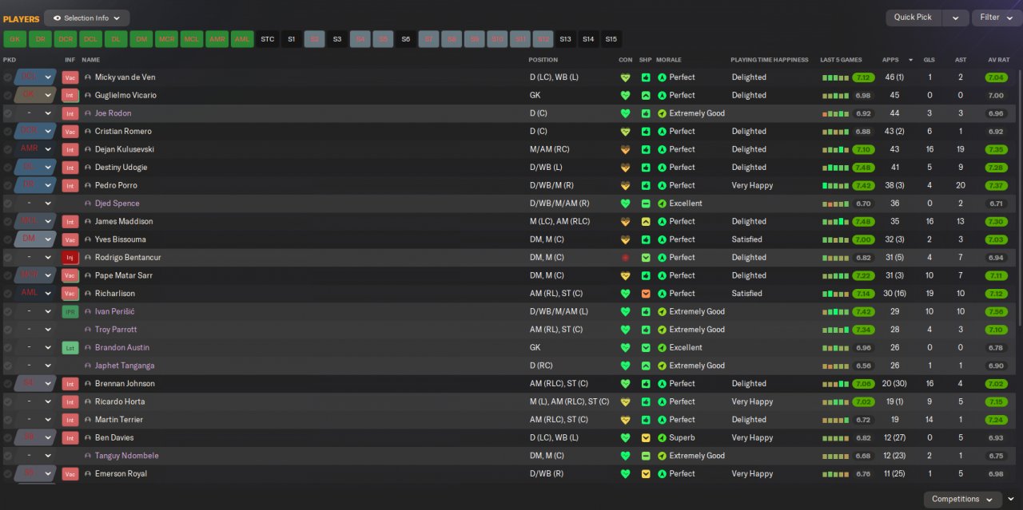Expand the Quick Pick arrow menu
The height and width of the screenshot is (510, 1023).
pos(955,18)
